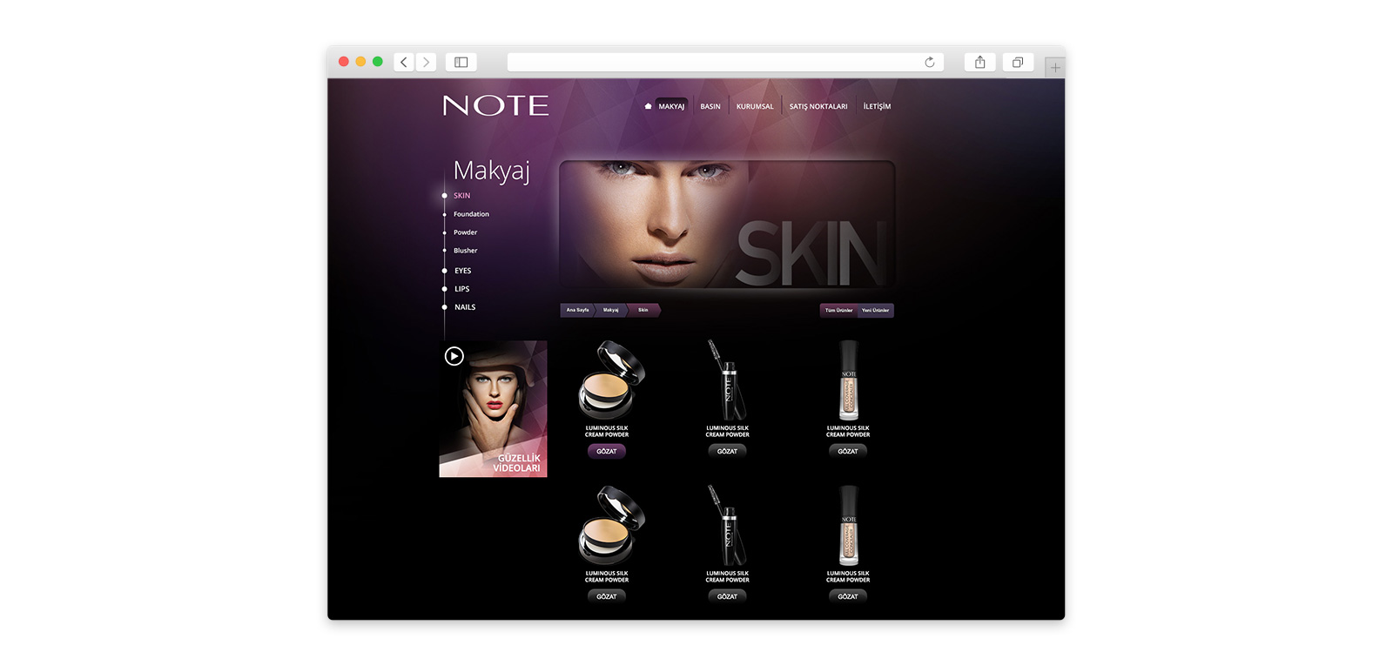The height and width of the screenshot is (672, 1393).
Task: Click the Luminous Silk label under bottom row foundation
Action: 848,576
